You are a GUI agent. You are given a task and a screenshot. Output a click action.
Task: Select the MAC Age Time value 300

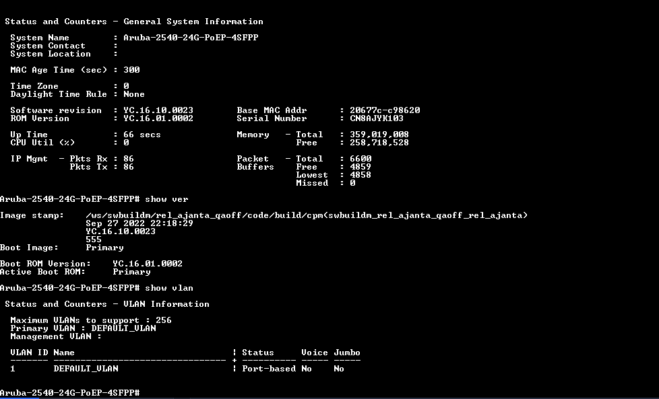tap(131, 70)
